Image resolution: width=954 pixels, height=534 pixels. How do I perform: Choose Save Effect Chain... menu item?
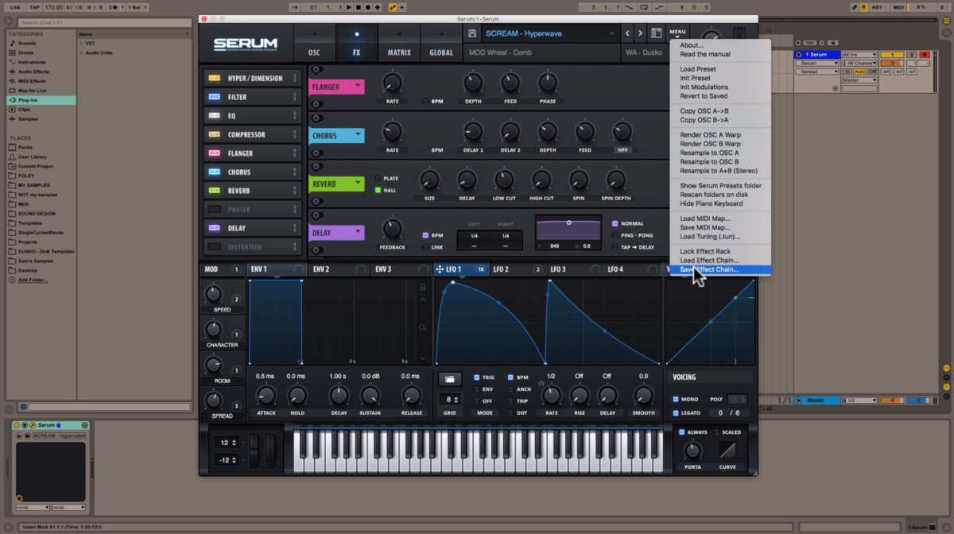click(720, 269)
